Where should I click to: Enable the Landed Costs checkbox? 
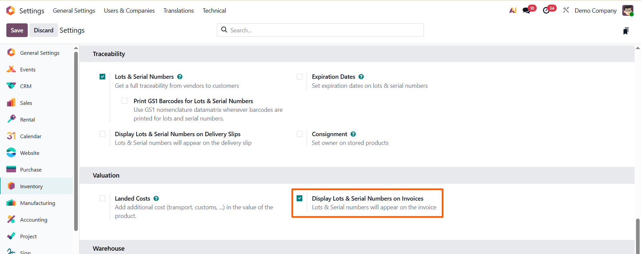(x=103, y=198)
